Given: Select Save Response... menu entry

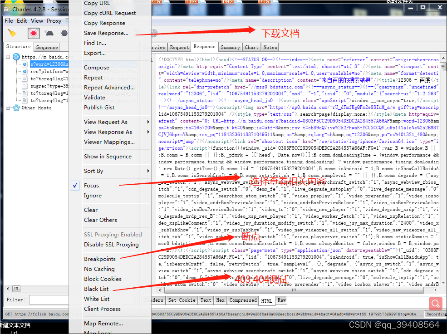Looking at the screenshot, I should tap(106, 33).
